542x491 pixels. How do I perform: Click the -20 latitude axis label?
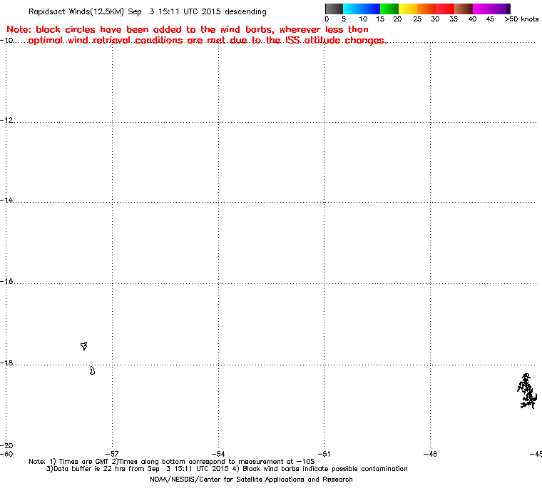pyautogui.click(x=7, y=445)
